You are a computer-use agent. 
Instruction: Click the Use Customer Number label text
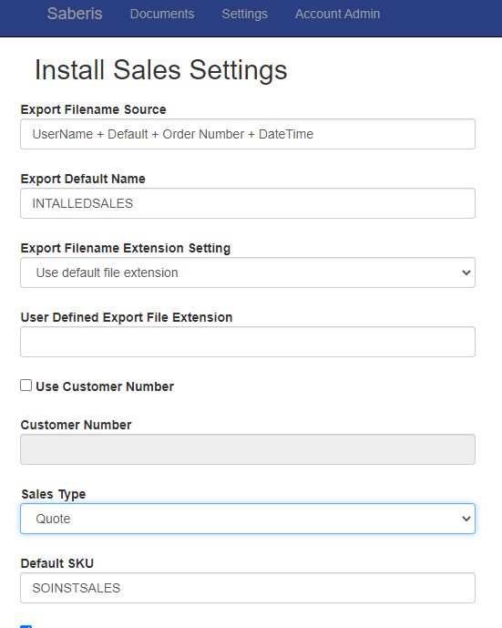pos(105,386)
